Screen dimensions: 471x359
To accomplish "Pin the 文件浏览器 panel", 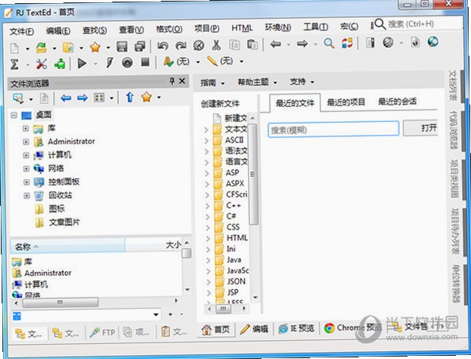I will click(x=172, y=81).
